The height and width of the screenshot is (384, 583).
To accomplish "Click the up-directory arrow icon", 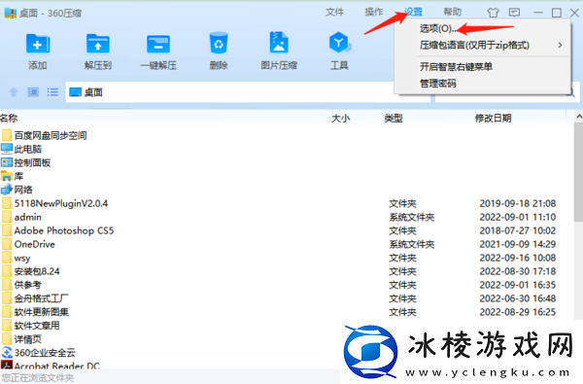I will [14, 92].
